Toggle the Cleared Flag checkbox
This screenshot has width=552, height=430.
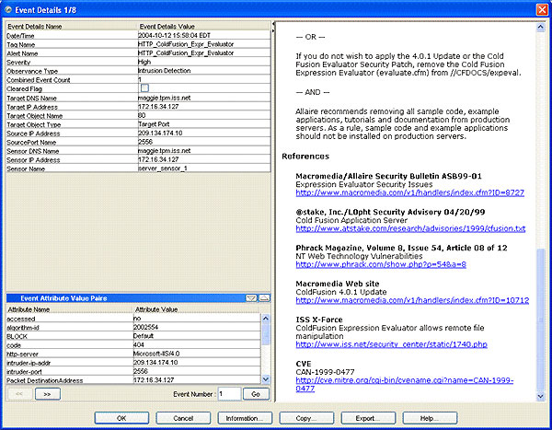point(144,87)
